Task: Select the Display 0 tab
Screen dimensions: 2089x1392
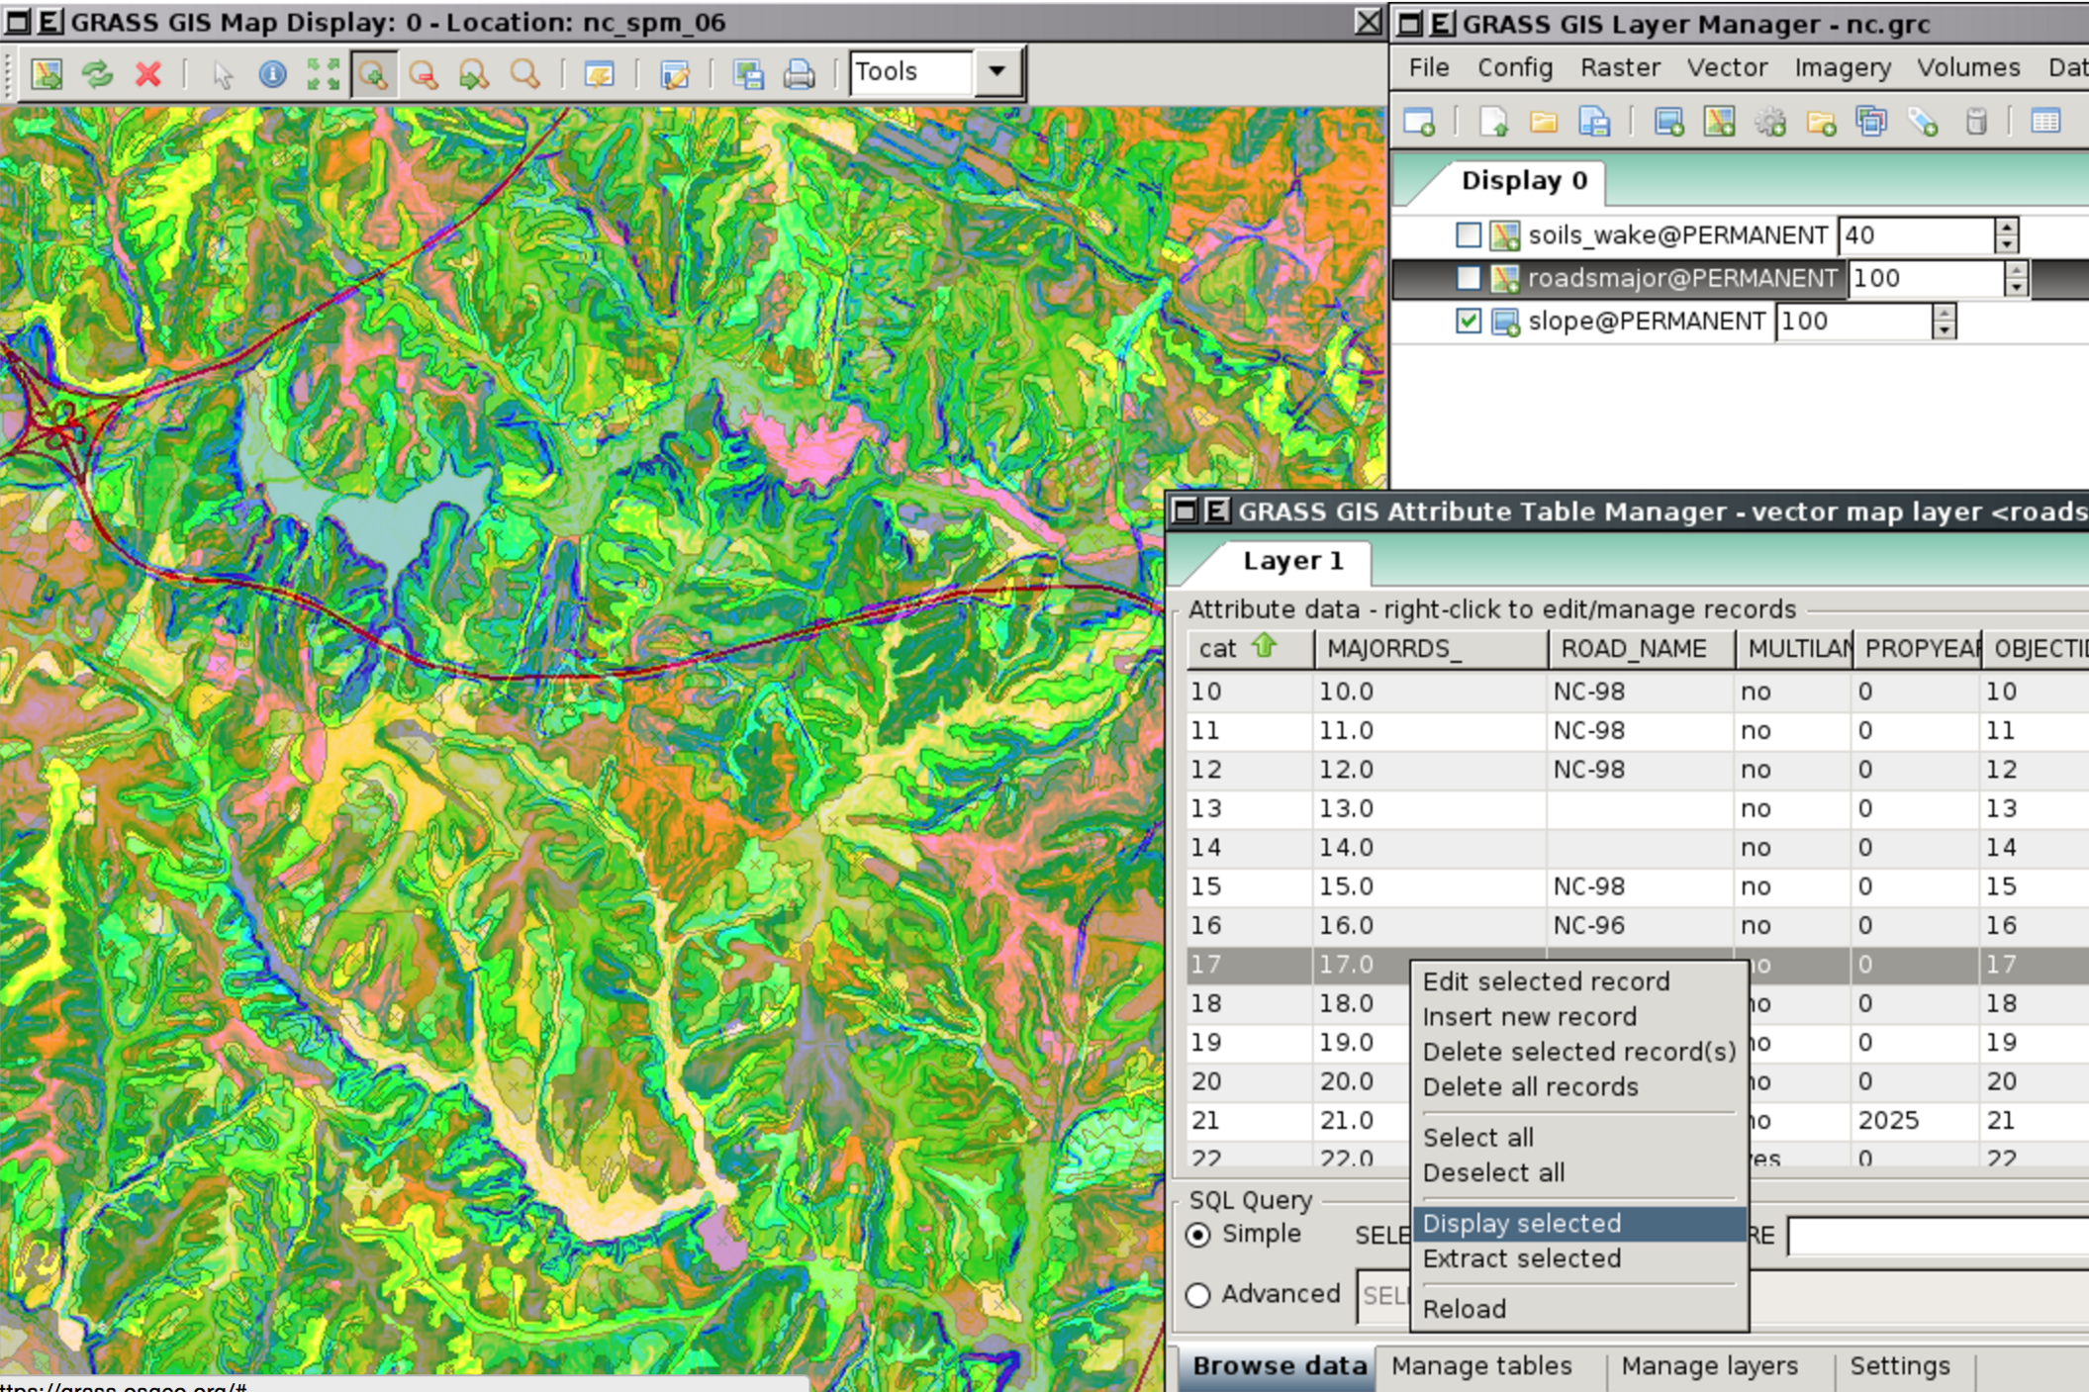Action: 1524,181
